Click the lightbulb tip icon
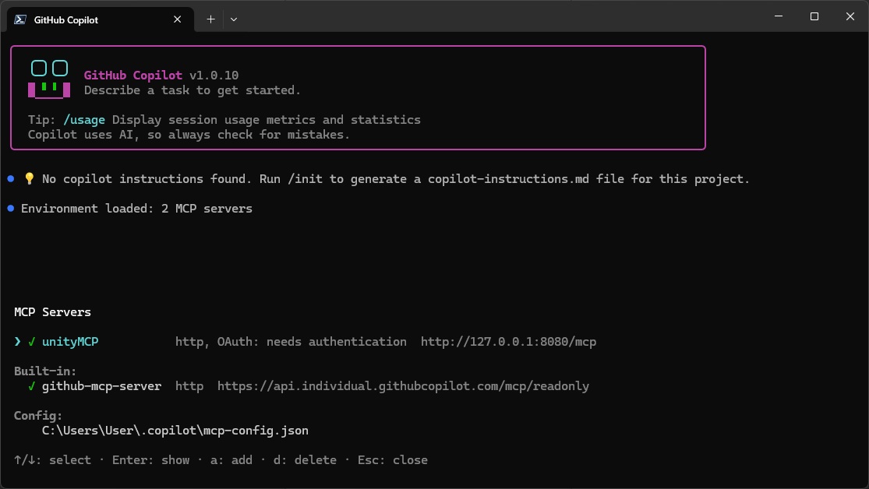Viewport: 869px width, 489px height. point(30,179)
